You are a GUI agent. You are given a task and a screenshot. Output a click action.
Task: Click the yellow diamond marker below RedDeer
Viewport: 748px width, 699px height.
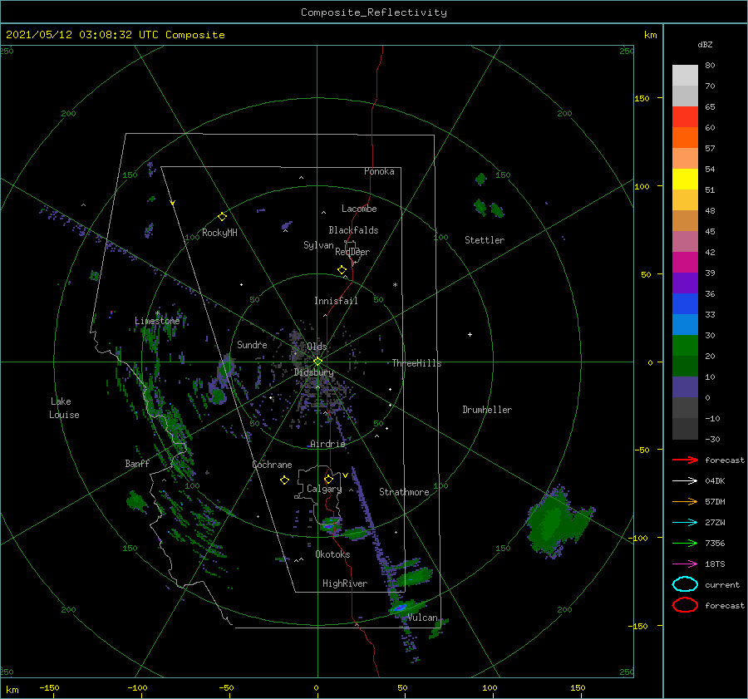click(342, 269)
